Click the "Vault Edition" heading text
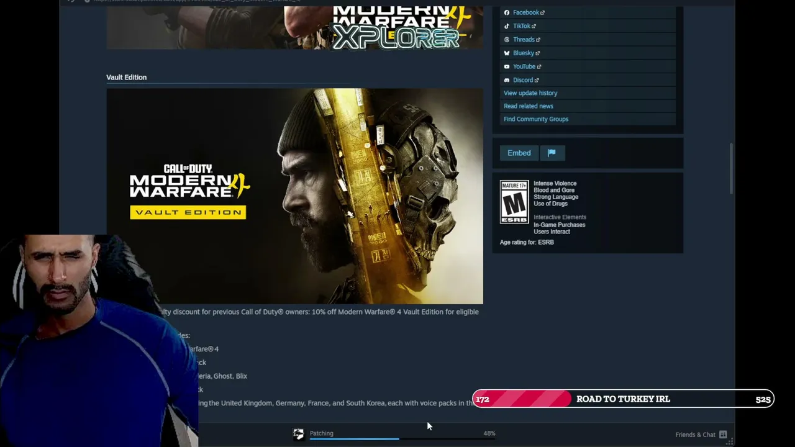 point(127,77)
